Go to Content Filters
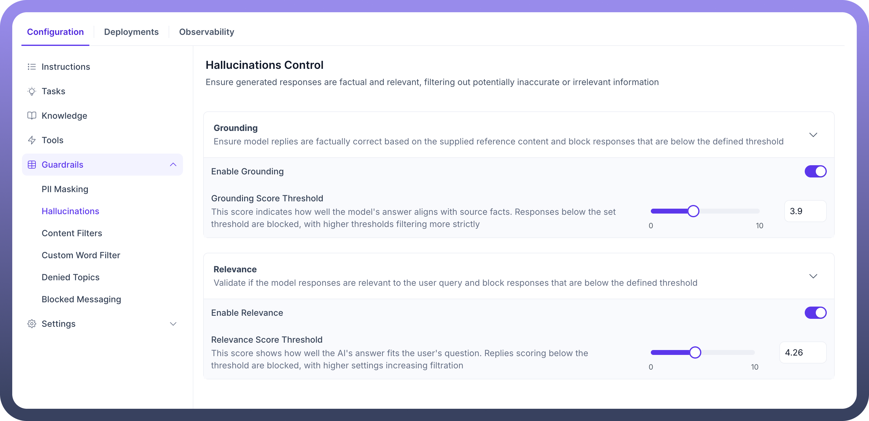This screenshot has height=421, width=869. 72,233
